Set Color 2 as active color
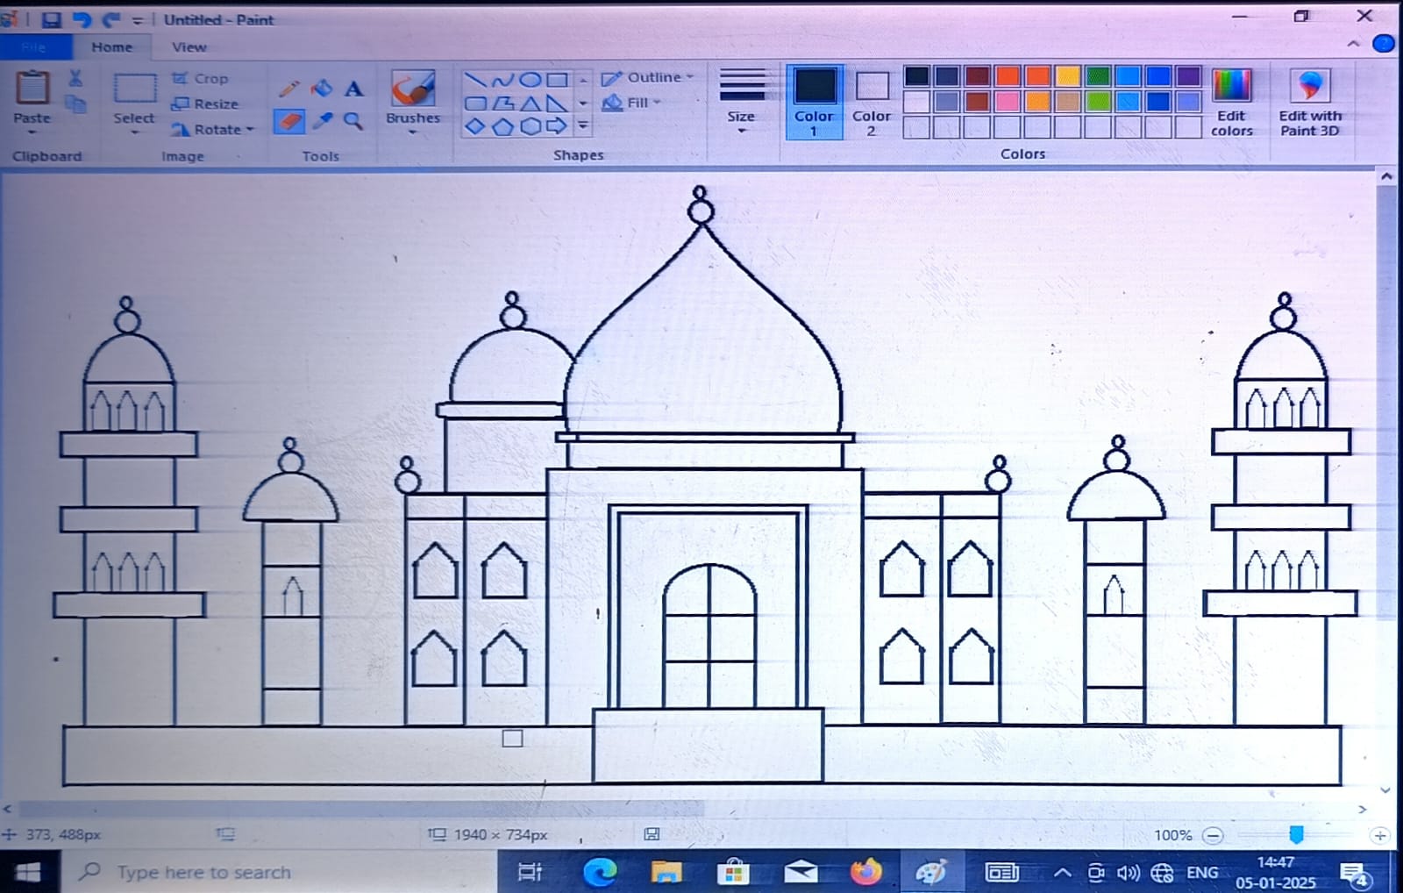The width and height of the screenshot is (1403, 893). (871, 102)
